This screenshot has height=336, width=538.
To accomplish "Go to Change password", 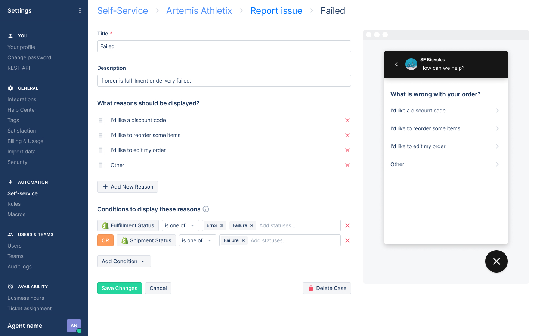I will (29, 57).
